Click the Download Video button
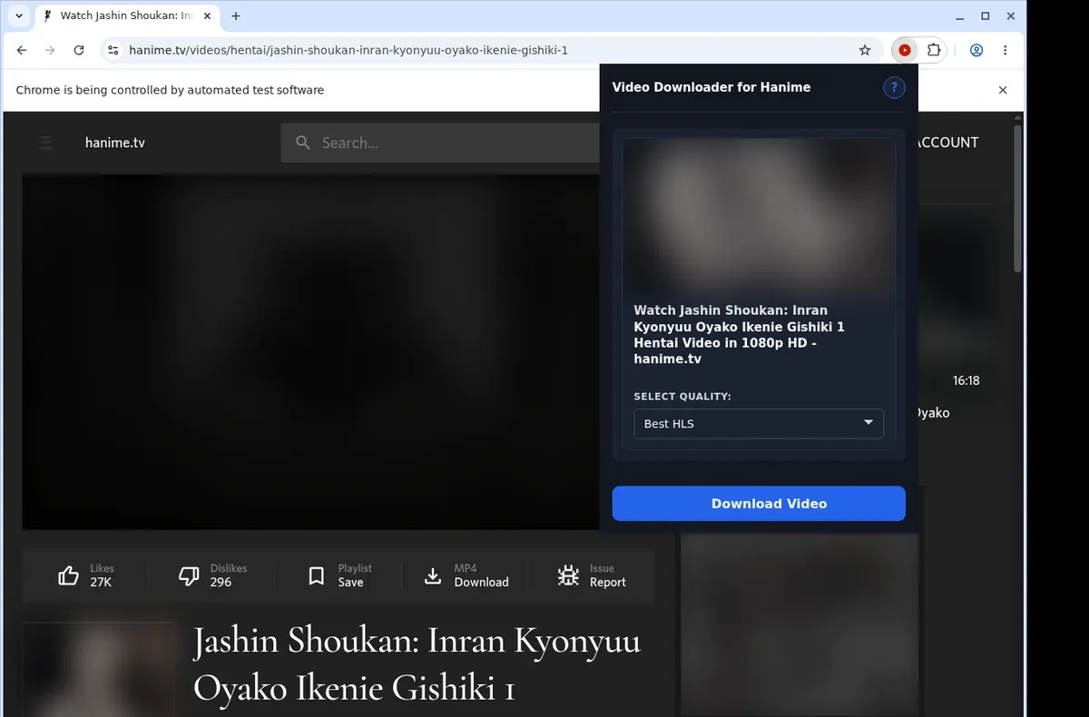Image resolution: width=1089 pixels, height=717 pixels. (x=759, y=504)
